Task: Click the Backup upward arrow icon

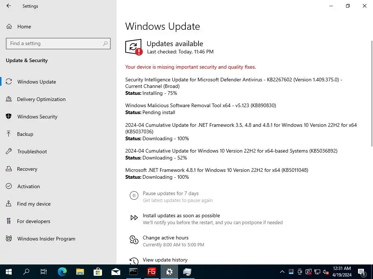Action: point(9,134)
